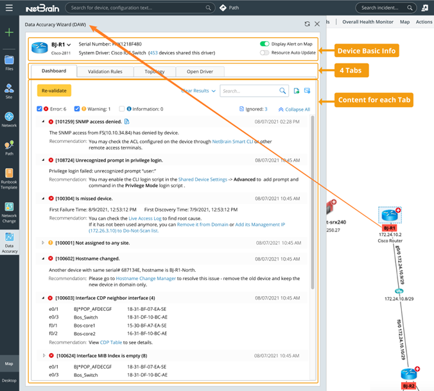This screenshot has height=391, width=434.
Task: Collapse the Hostname changed entry
Action: coord(43,259)
